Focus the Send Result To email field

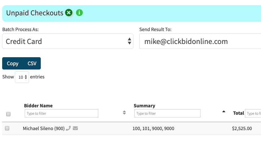[200, 41]
